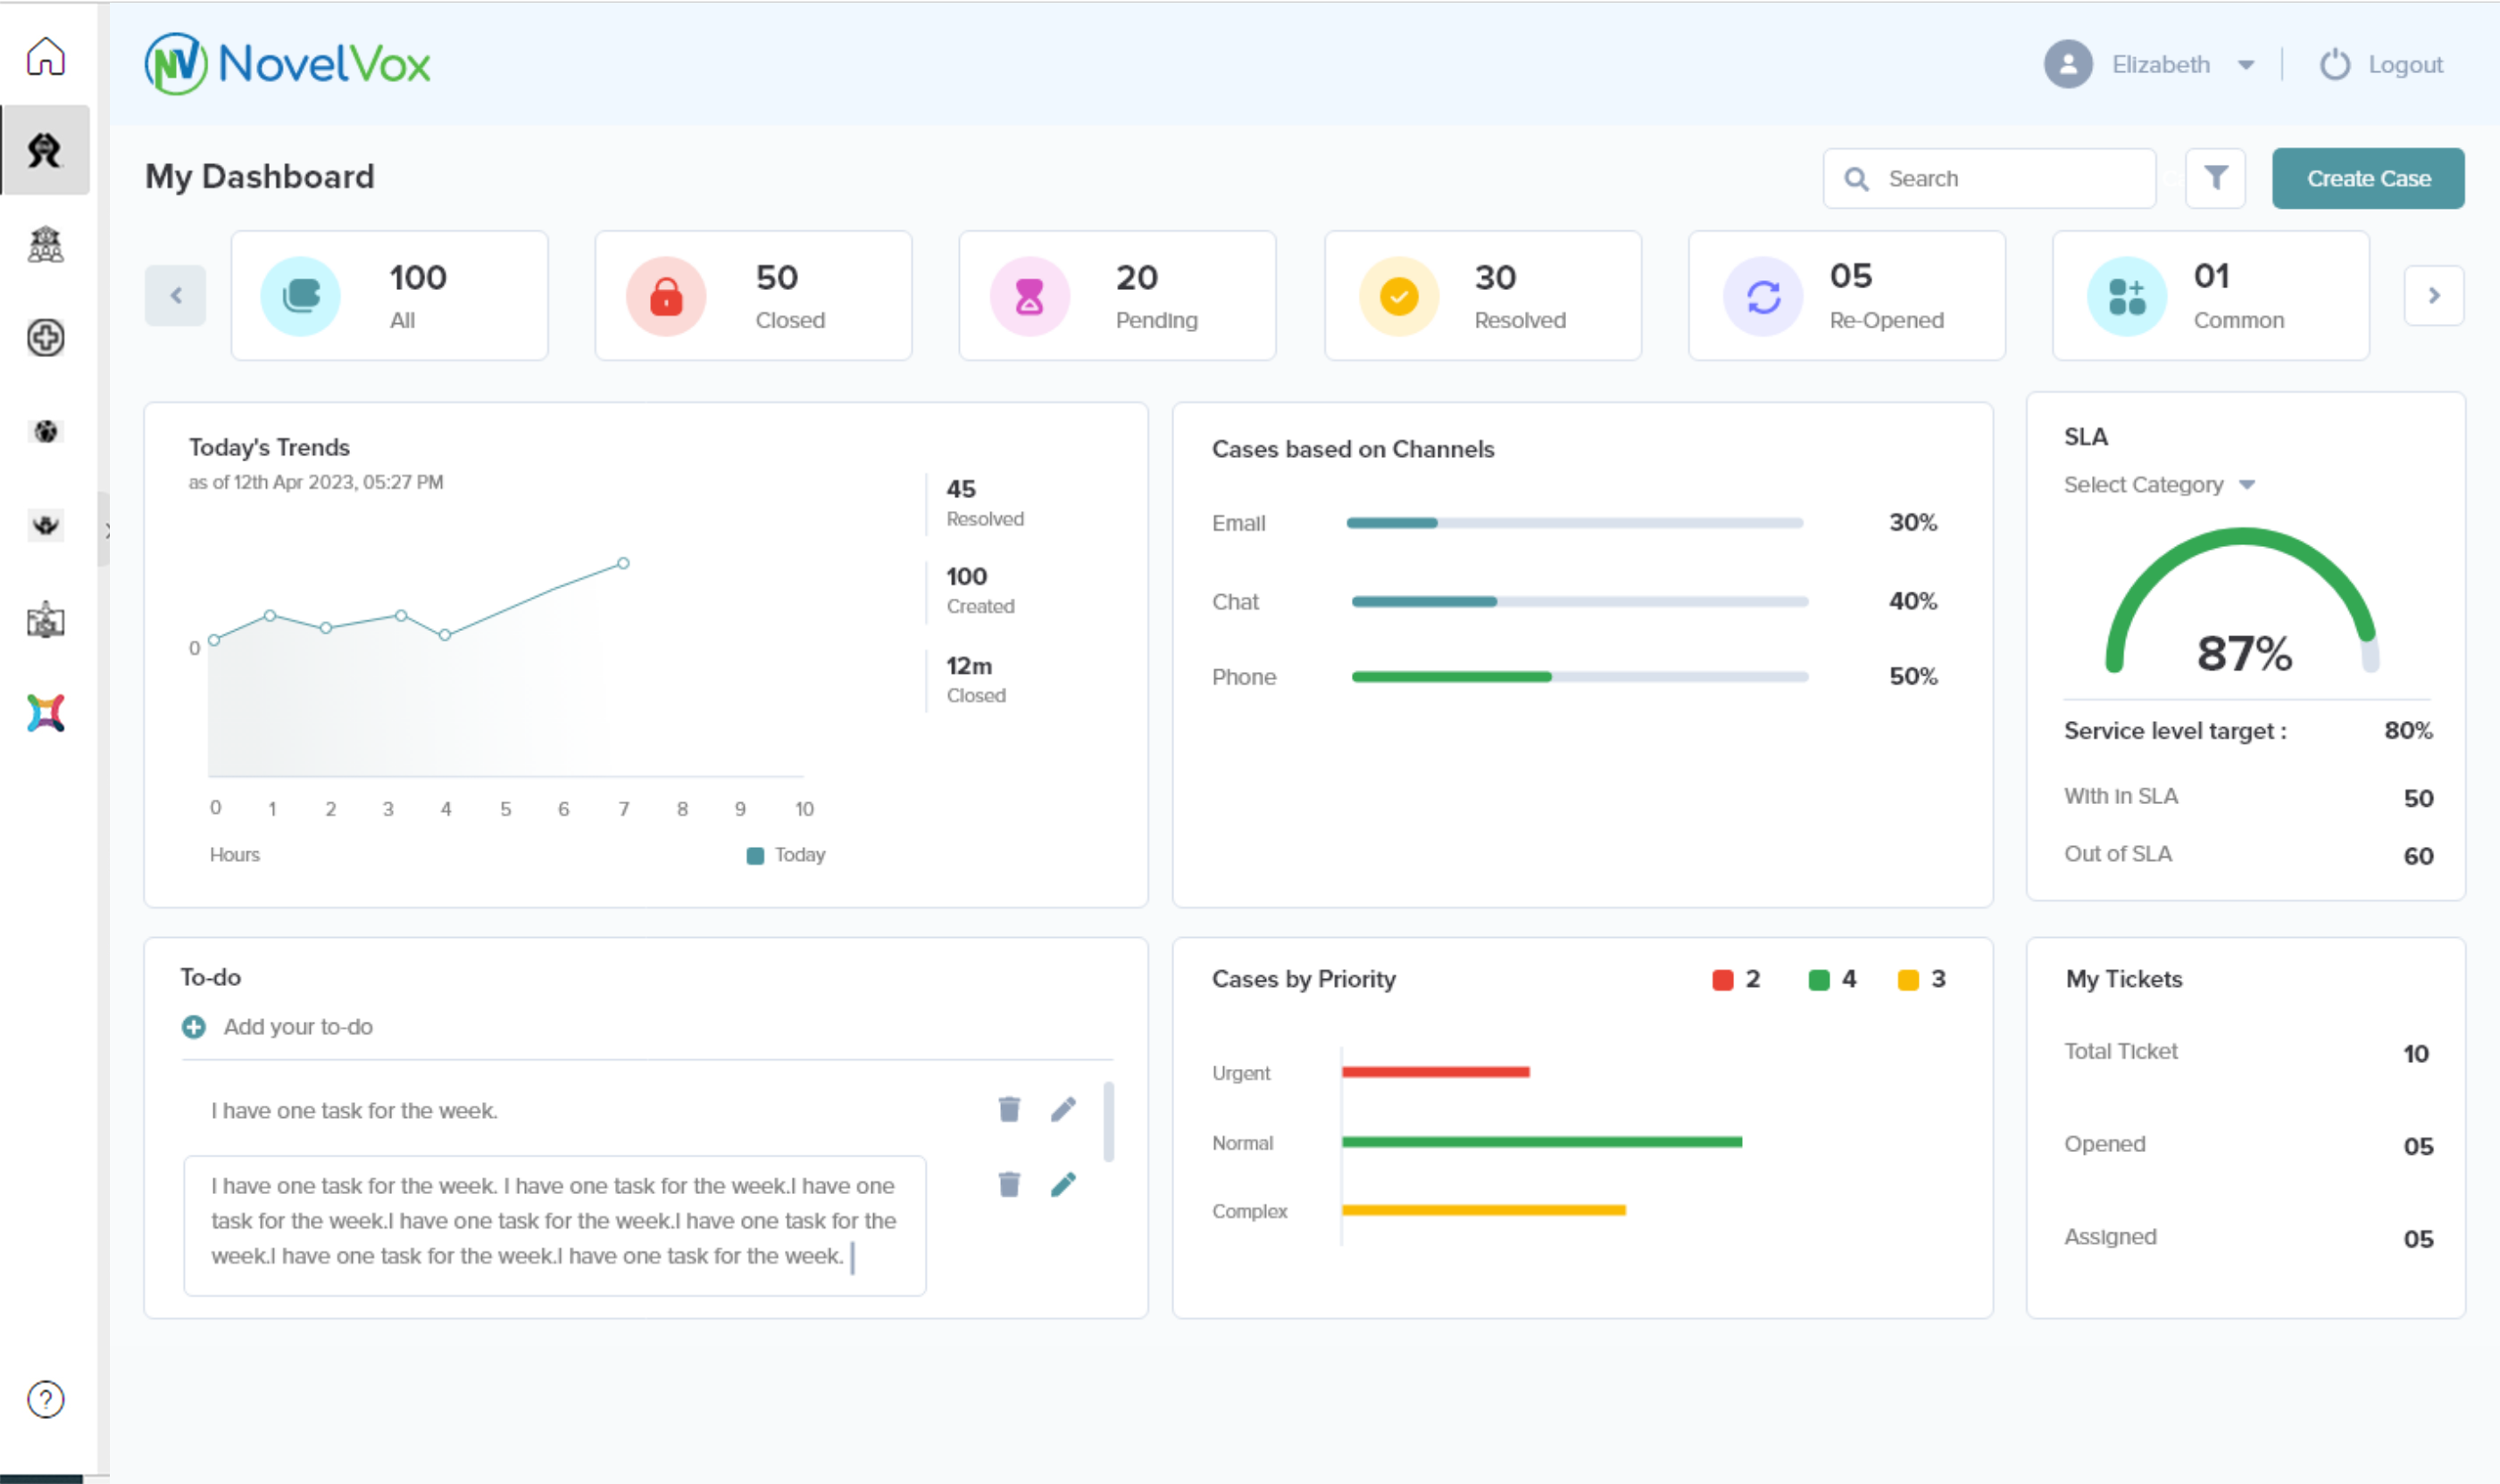Delete the second long to-do item
This screenshot has width=2500, height=1484.
(x=1008, y=1184)
